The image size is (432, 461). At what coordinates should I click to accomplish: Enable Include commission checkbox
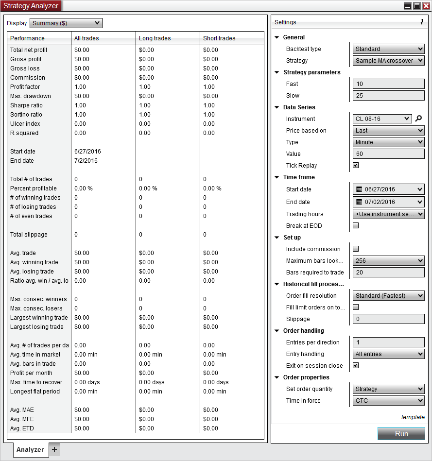coord(356,249)
